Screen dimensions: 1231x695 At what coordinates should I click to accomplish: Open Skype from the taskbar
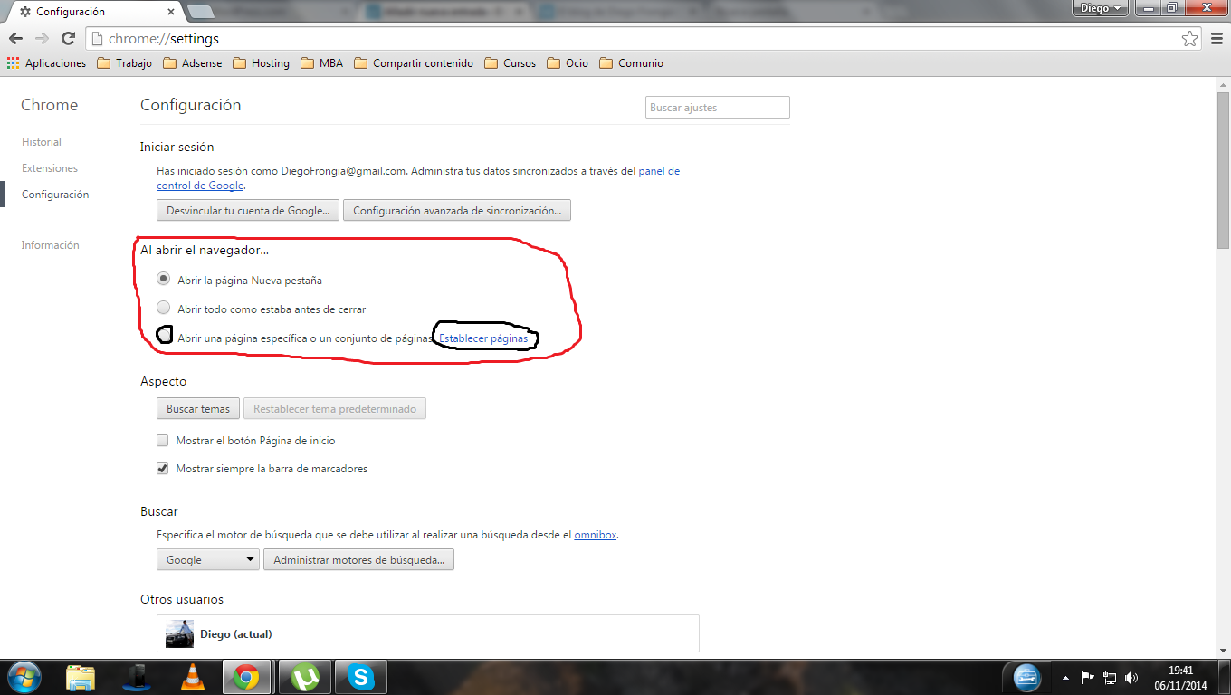coord(361,677)
